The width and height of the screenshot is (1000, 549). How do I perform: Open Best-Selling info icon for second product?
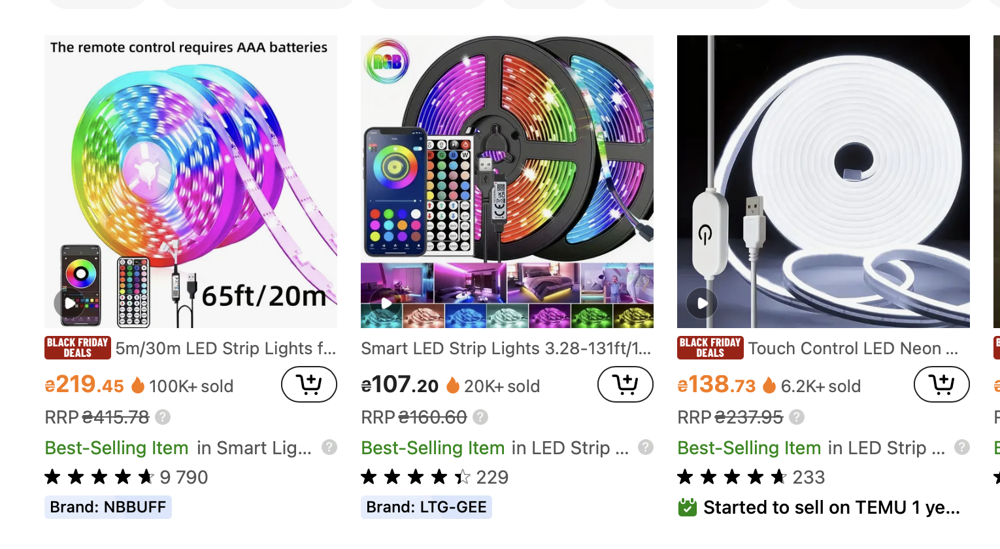pos(646,447)
